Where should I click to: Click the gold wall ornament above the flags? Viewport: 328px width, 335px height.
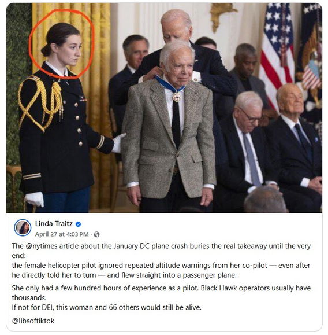222,14
